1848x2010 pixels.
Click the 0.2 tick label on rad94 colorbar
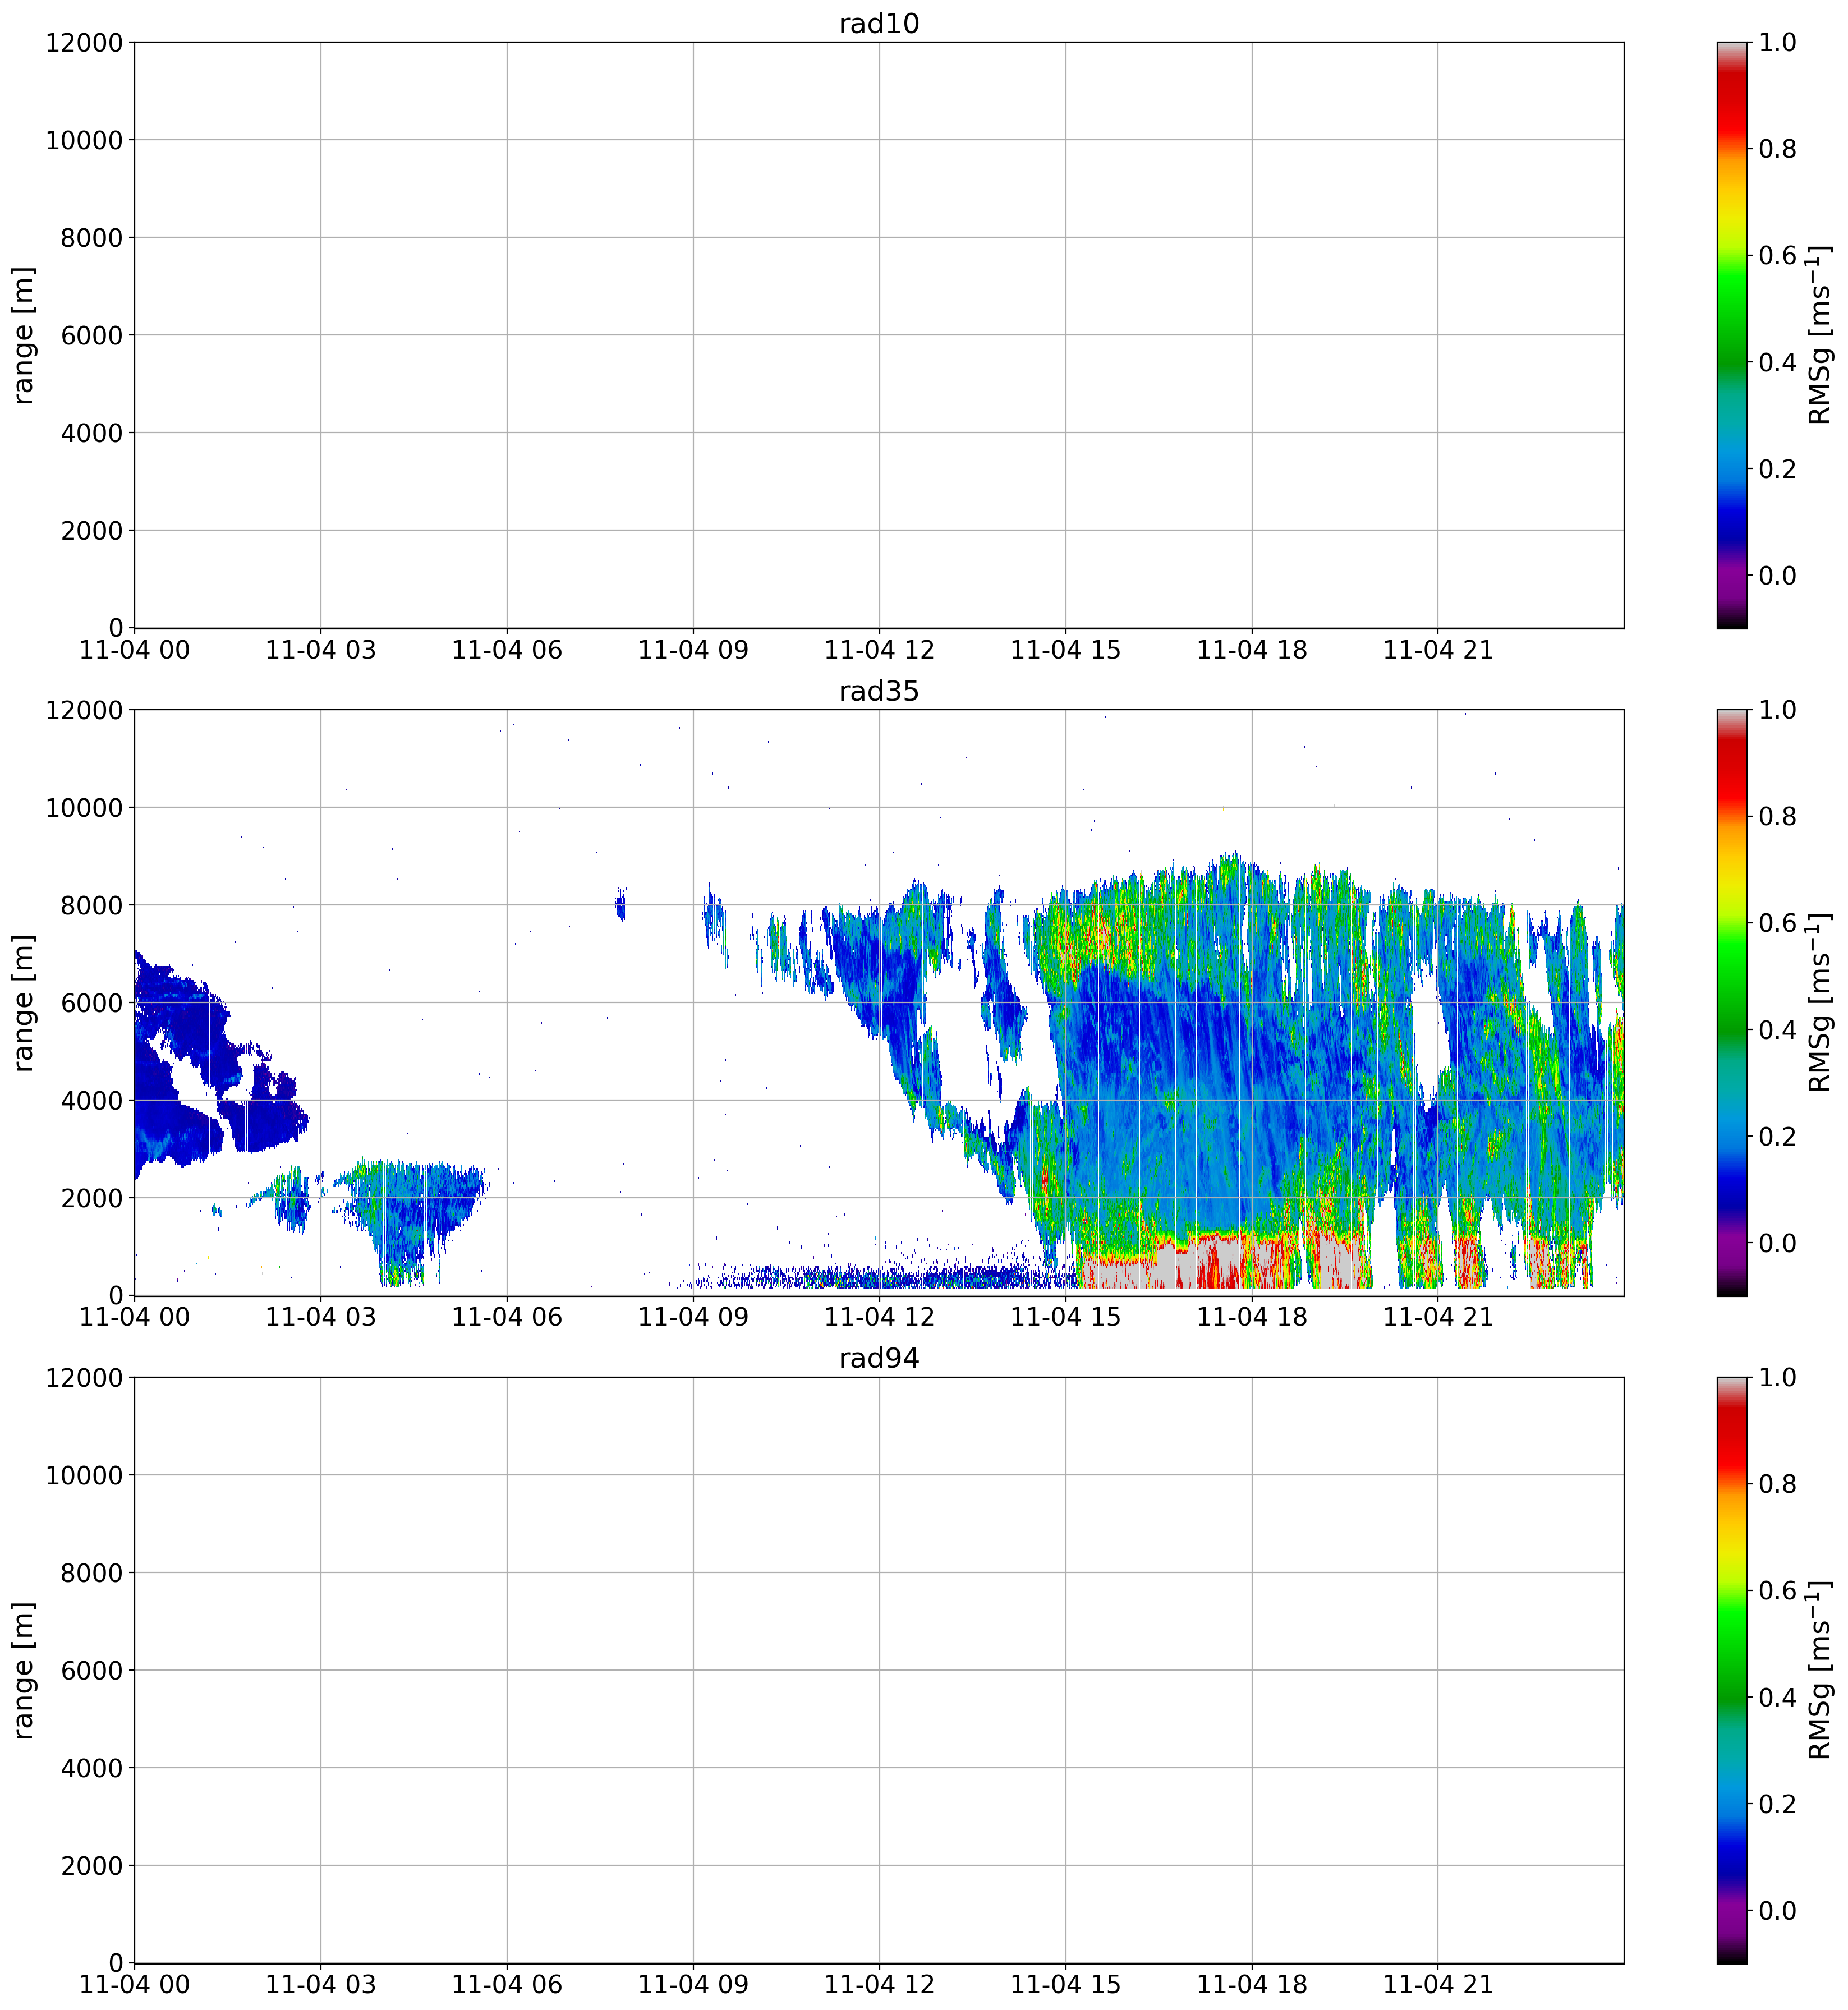point(1777,1804)
